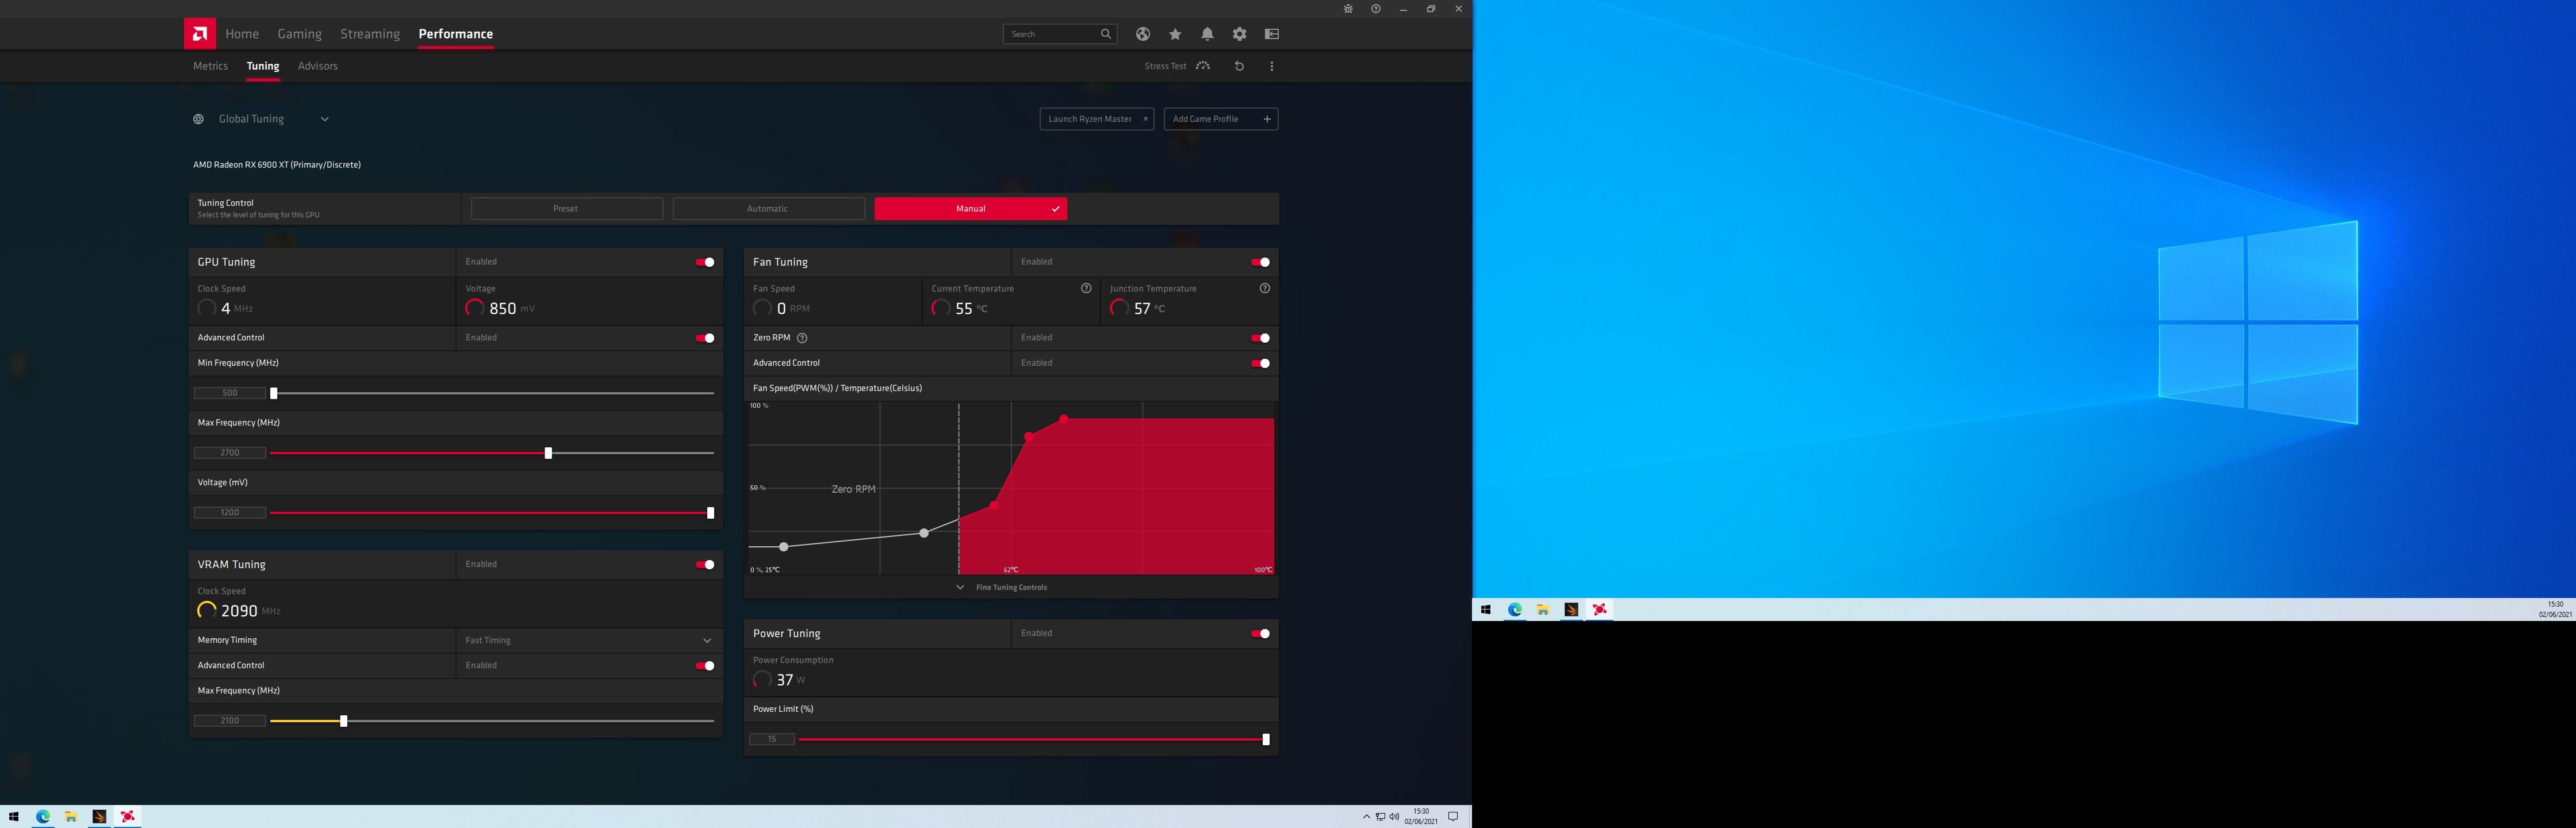Toggle Fan Tuning enabled switch
This screenshot has height=828, width=2576.
pos(1260,262)
